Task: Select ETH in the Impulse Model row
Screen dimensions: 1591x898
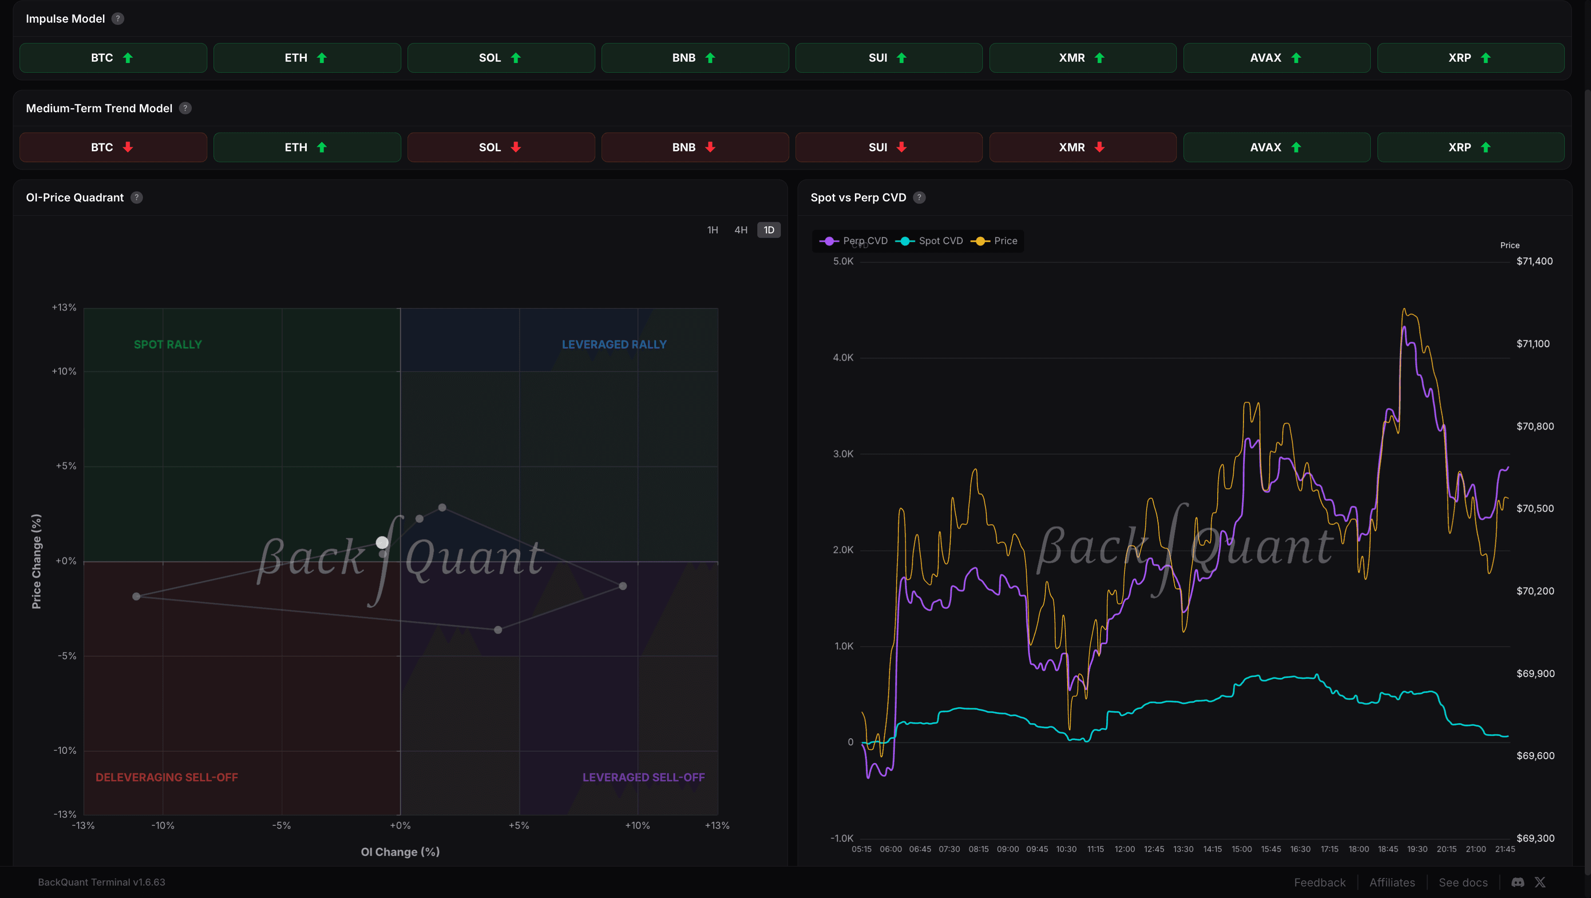Action: click(x=307, y=57)
